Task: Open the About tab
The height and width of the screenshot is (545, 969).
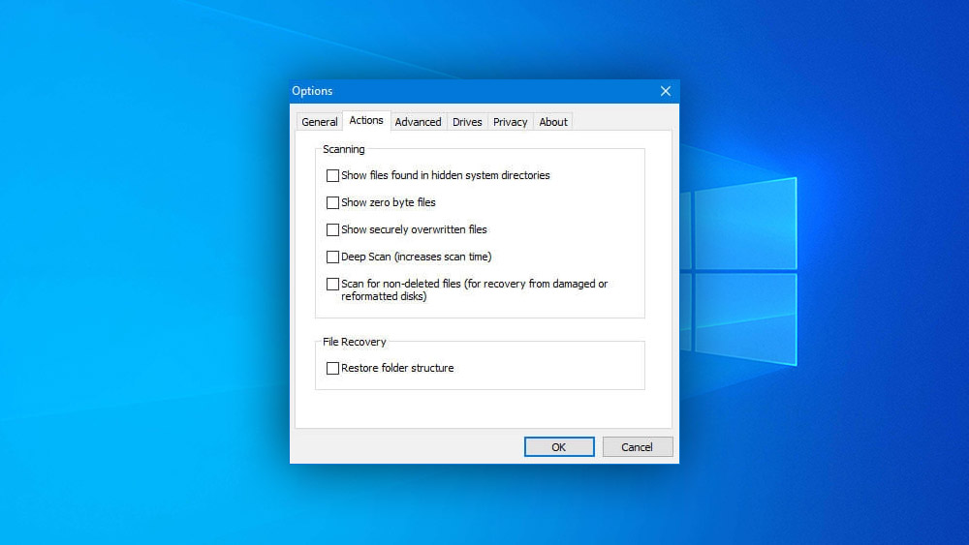Action: 553,122
